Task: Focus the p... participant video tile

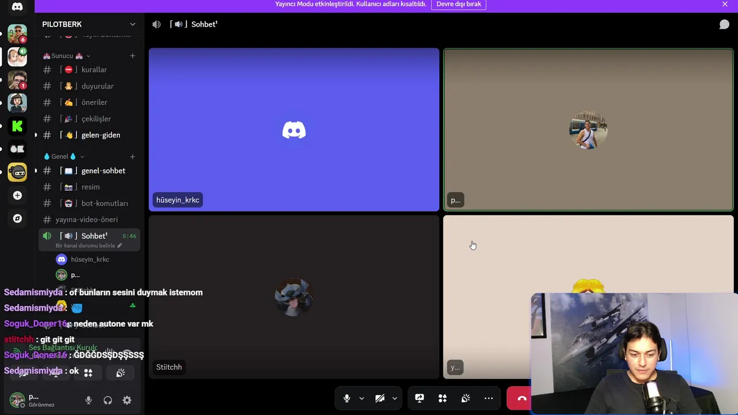Action: tap(588, 130)
